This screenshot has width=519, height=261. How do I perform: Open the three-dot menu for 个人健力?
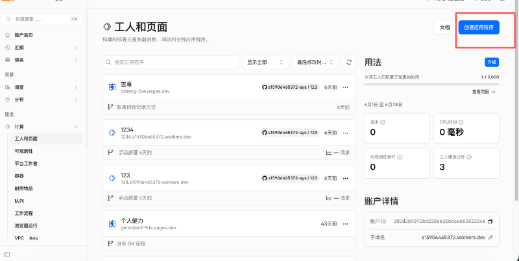pyautogui.click(x=346, y=223)
